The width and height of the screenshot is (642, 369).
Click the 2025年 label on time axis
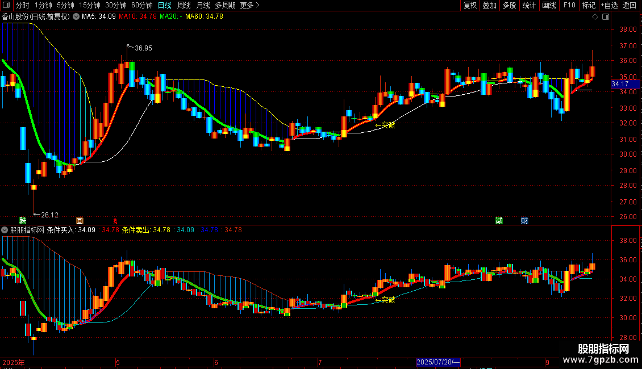coord(14,362)
